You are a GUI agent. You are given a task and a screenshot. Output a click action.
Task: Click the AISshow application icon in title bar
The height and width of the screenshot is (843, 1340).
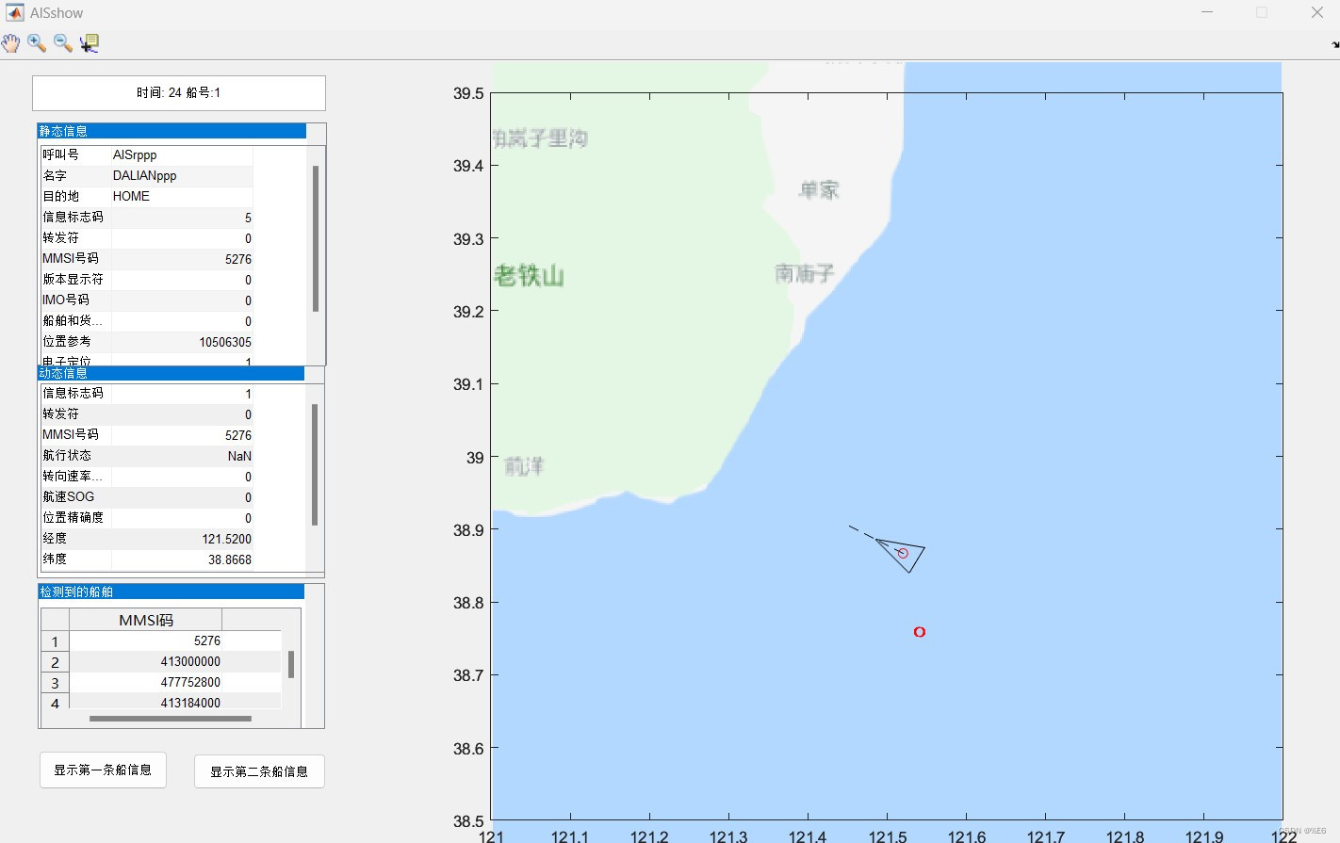pos(13,12)
